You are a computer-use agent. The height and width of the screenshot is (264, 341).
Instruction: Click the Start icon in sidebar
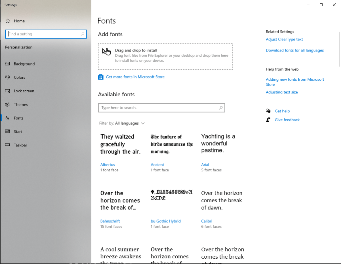click(x=7, y=132)
